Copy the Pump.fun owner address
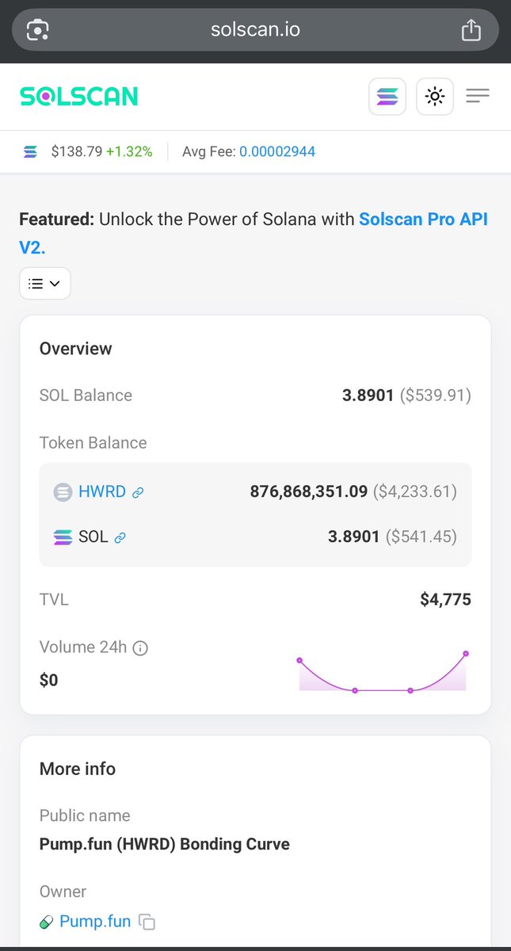 (x=147, y=922)
